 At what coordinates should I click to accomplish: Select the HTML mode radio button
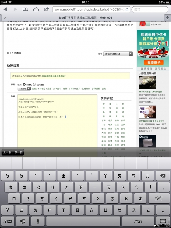pos(24,84)
